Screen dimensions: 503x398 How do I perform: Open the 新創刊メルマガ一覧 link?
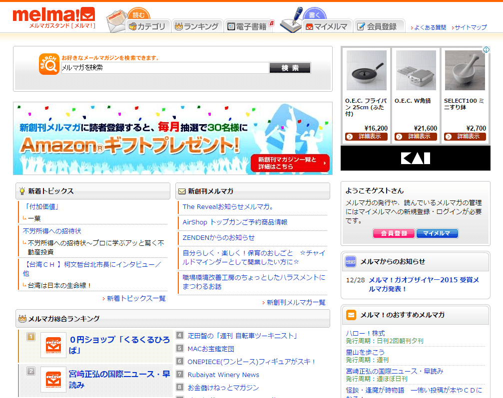click(x=296, y=303)
